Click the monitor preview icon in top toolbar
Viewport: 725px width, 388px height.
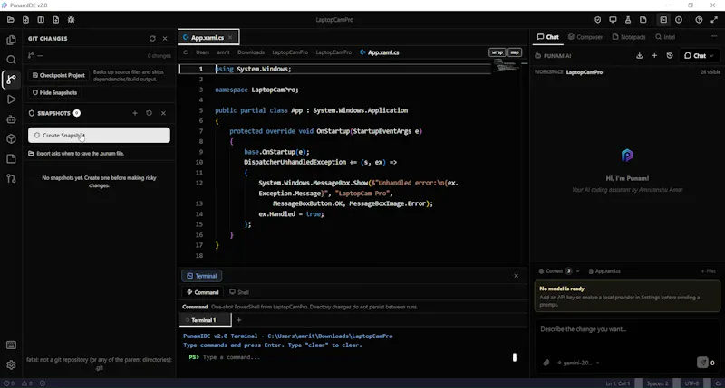click(613, 20)
